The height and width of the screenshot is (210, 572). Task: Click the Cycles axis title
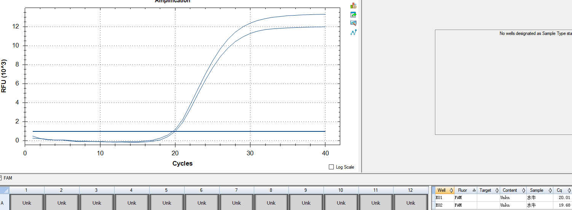[182, 164]
